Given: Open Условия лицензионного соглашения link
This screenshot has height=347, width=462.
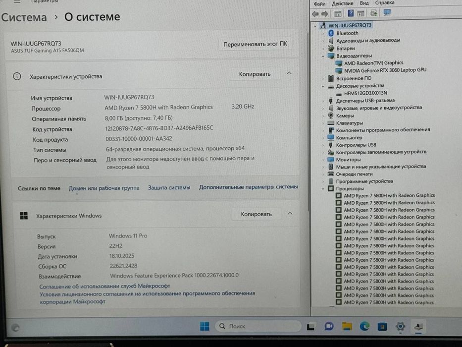Looking at the screenshot, I should click(x=148, y=297).
